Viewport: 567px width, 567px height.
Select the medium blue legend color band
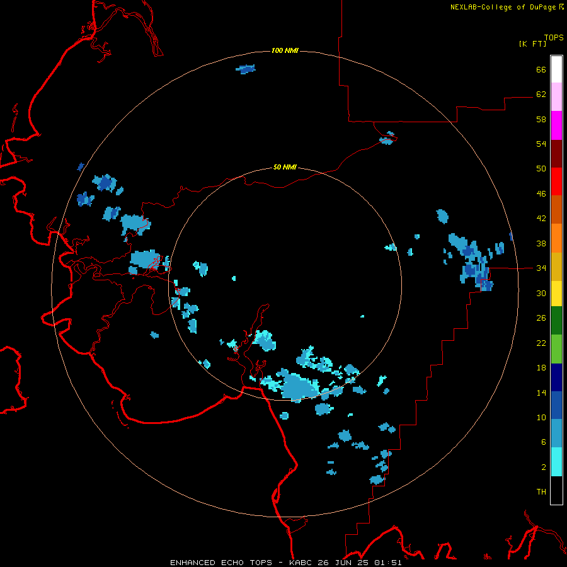click(x=556, y=405)
